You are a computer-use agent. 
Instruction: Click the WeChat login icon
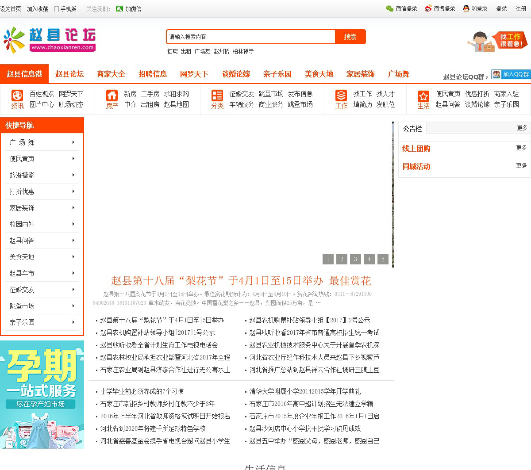coord(390,8)
